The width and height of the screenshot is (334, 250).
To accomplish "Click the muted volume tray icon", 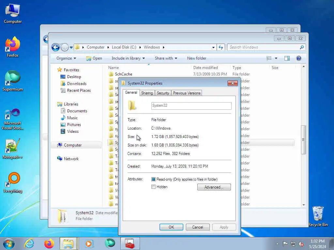I will point(301,244).
